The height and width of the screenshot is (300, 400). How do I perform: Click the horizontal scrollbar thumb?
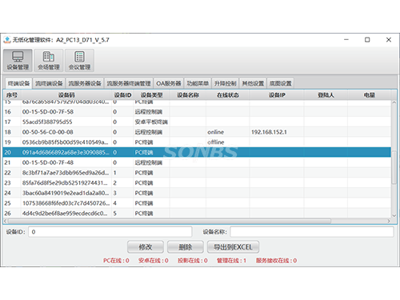[170, 221]
